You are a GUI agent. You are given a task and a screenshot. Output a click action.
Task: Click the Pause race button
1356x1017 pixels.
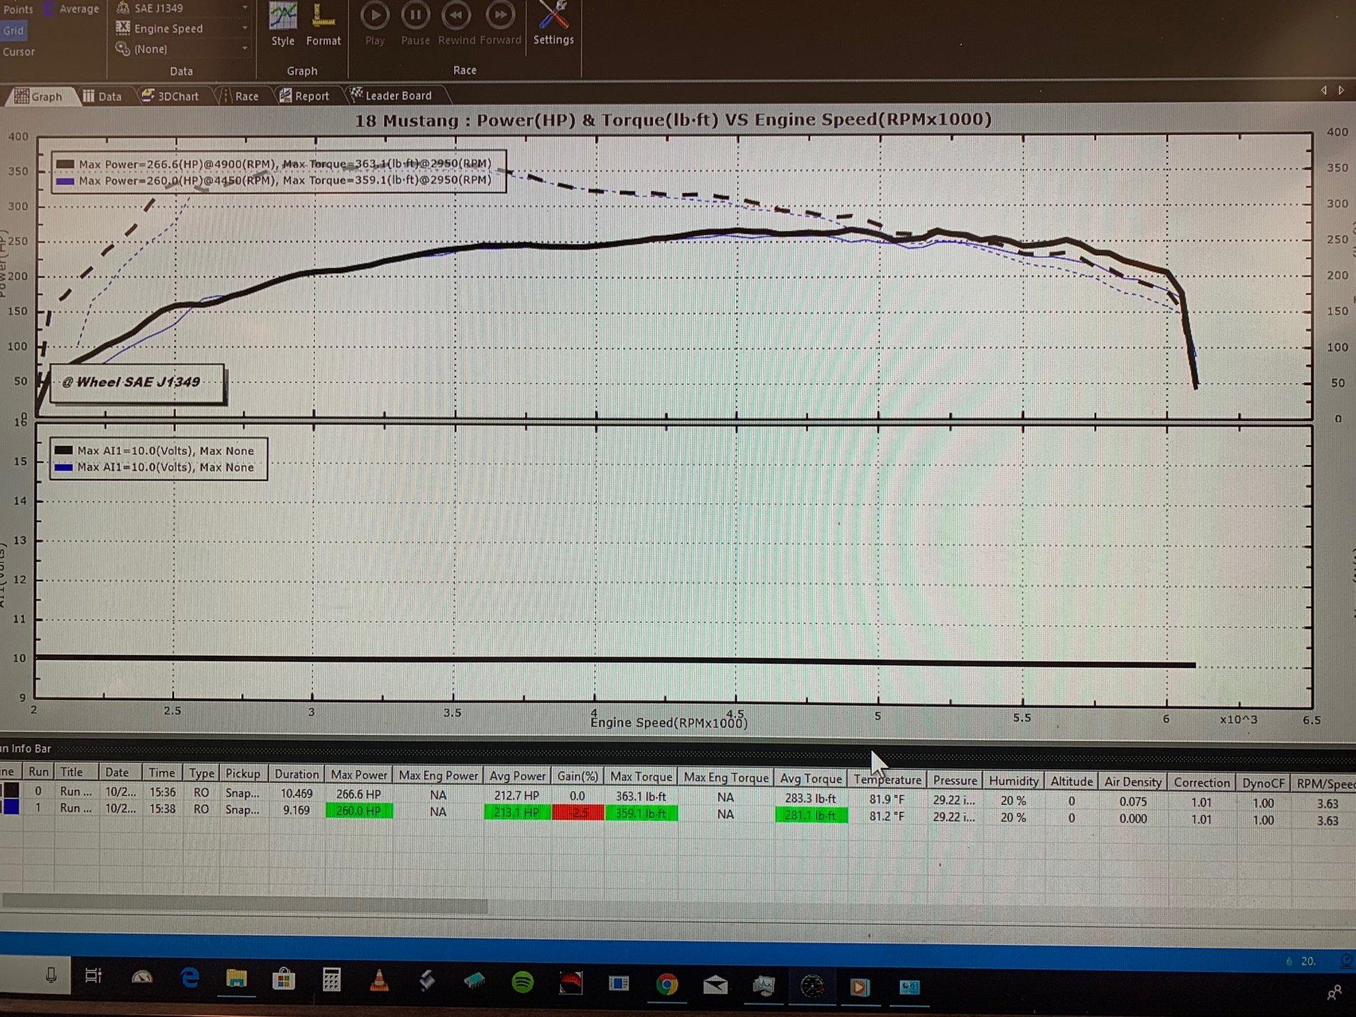(415, 24)
